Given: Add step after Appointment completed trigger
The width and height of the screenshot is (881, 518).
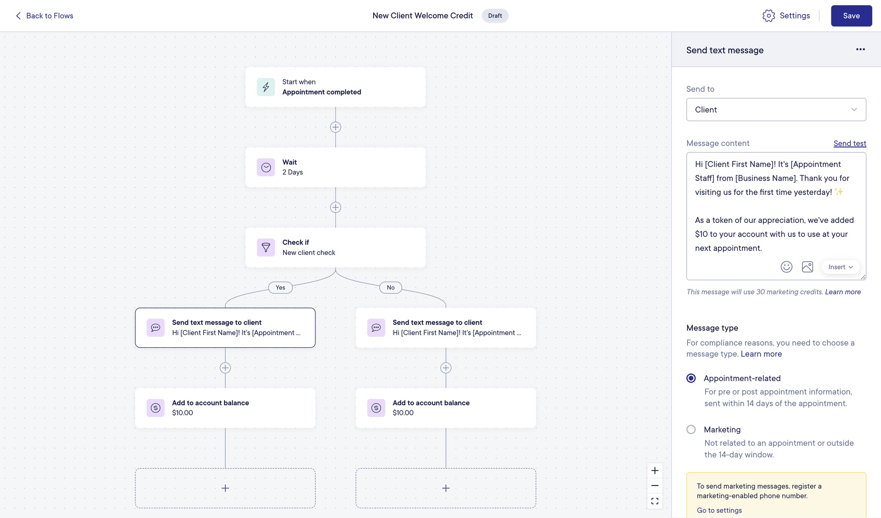Looking at the screenshot, I should tap(336, 127).
